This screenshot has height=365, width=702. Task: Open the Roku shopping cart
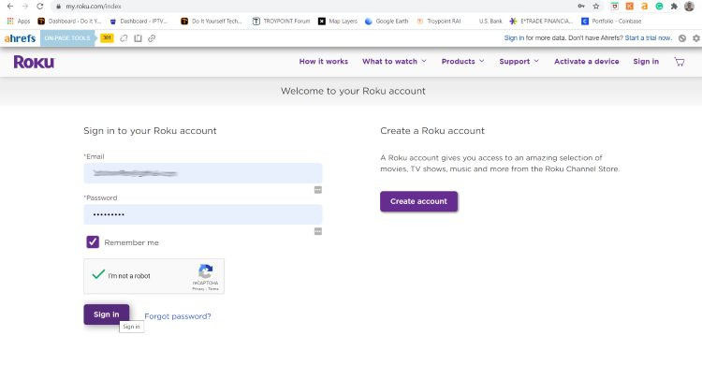[x=680, y=62]
